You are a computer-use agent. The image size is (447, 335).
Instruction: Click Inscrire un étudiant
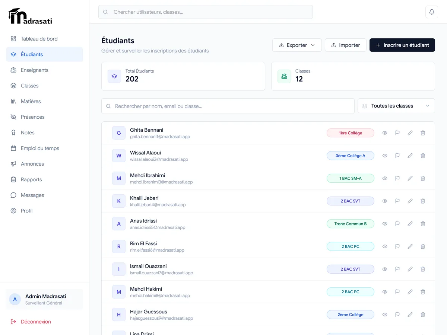pos(402,45)
